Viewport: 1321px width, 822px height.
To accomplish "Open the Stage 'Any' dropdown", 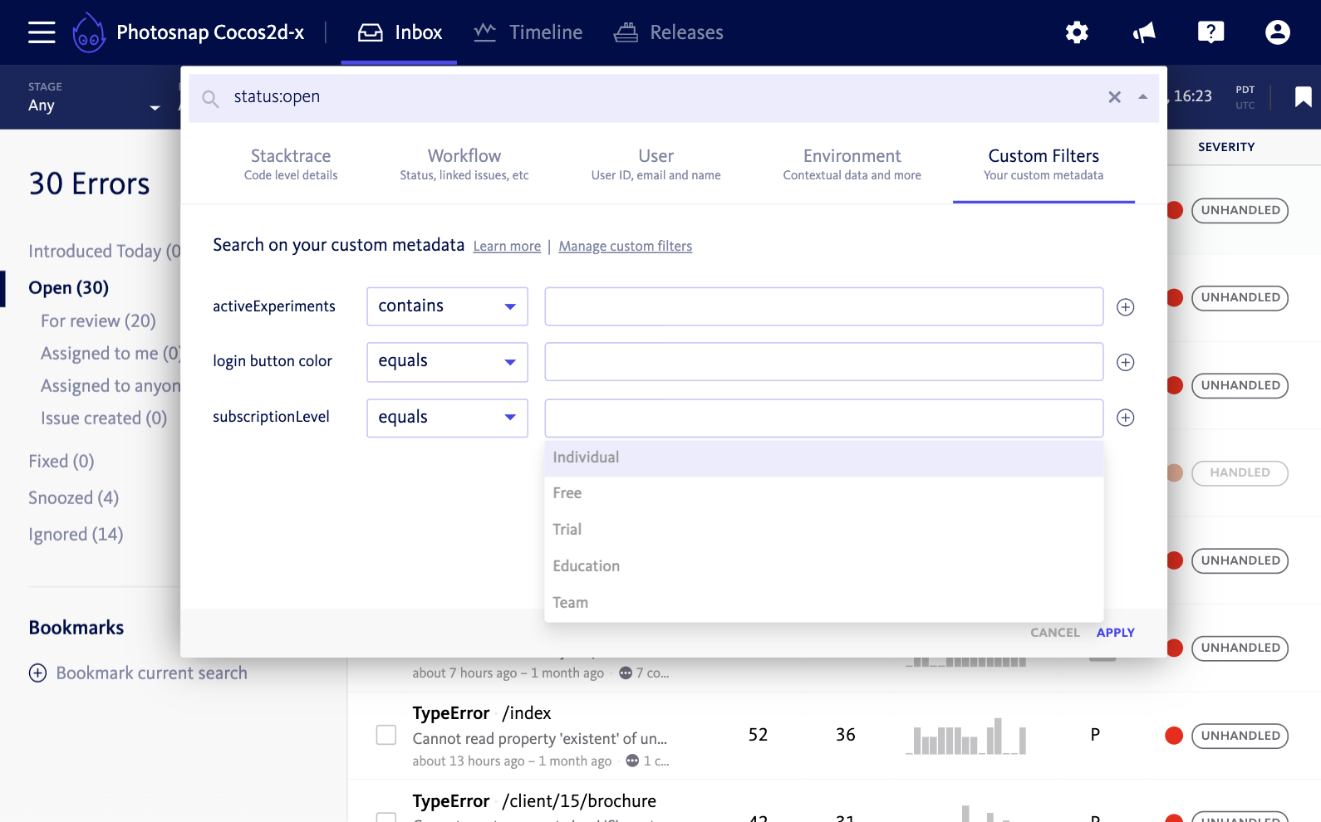I will [x=93, y=98].
